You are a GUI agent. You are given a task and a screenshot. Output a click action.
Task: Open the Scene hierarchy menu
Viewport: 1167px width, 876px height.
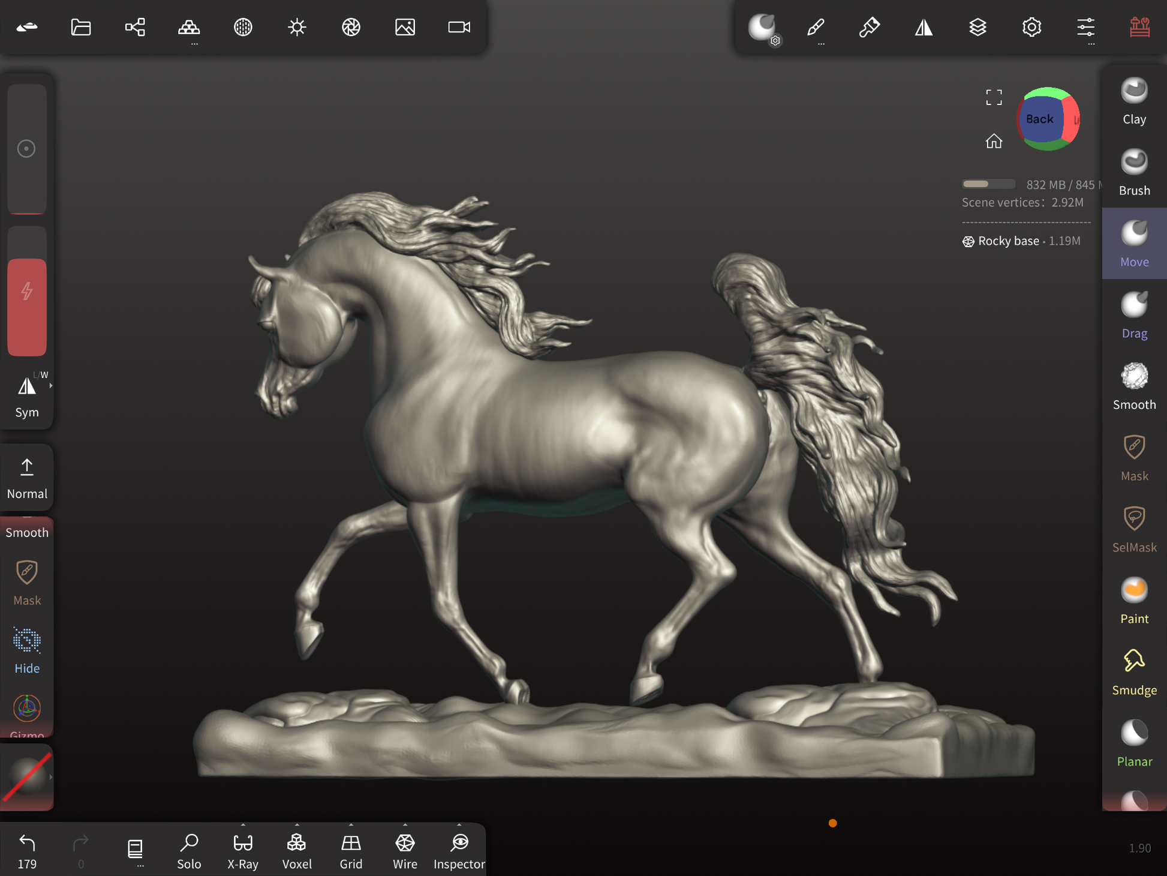pos(135,27)
